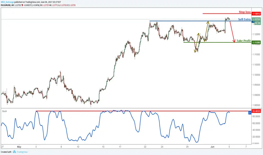The height and width of the screenshot is (155, 263).
Task: Click the 1.08500 price axis label
Action: 257,105
